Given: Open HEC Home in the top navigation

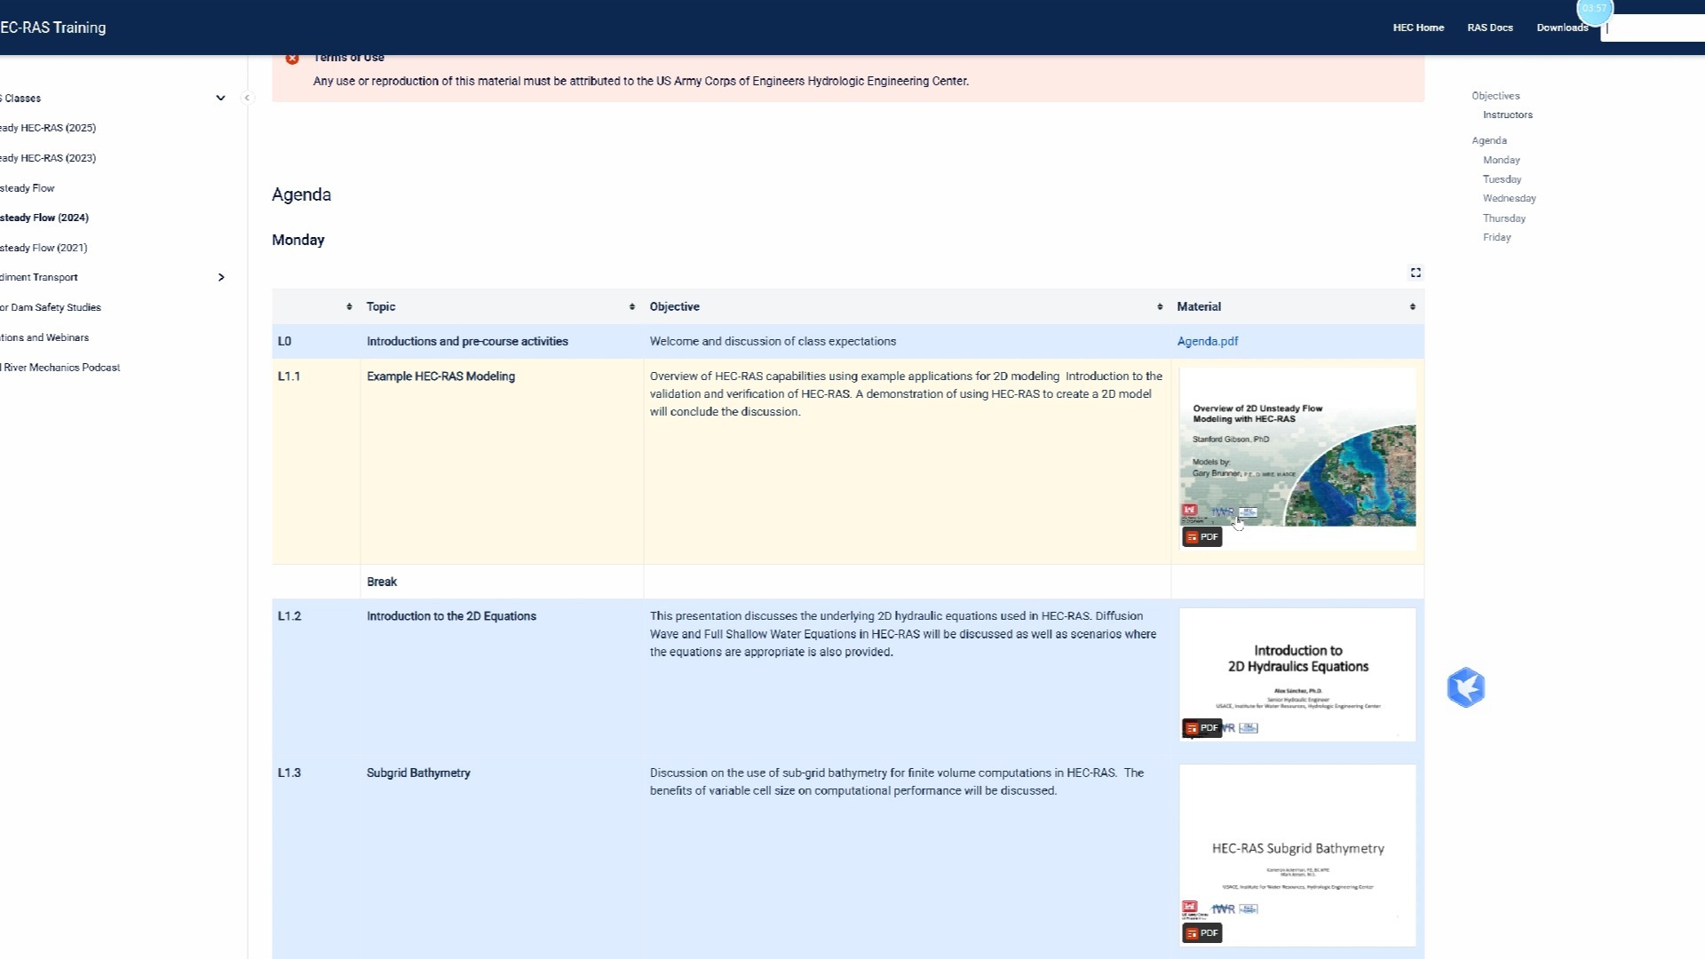Looking at the screenshot, I should [x=1418, y=28].
